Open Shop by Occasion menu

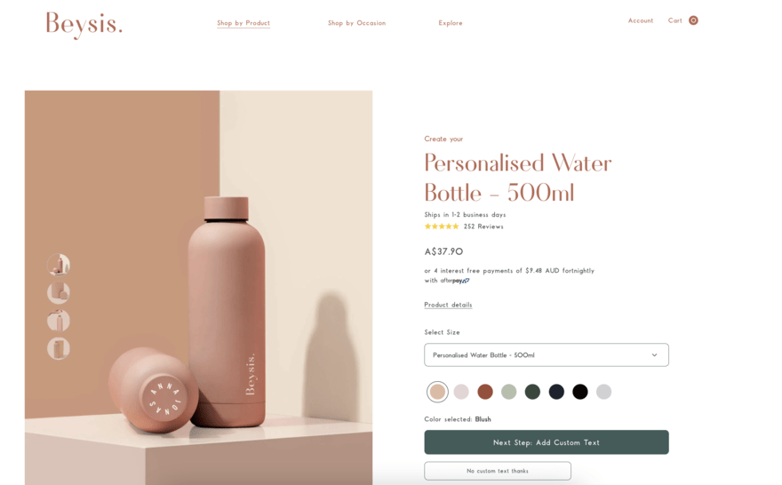(356, 23)
